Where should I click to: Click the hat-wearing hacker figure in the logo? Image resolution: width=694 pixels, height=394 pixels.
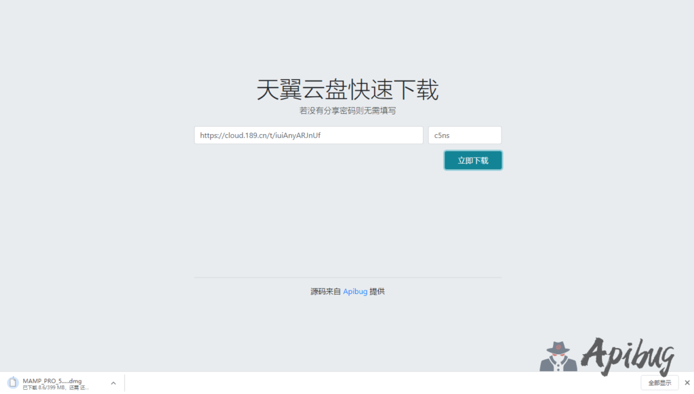point(558,357)
